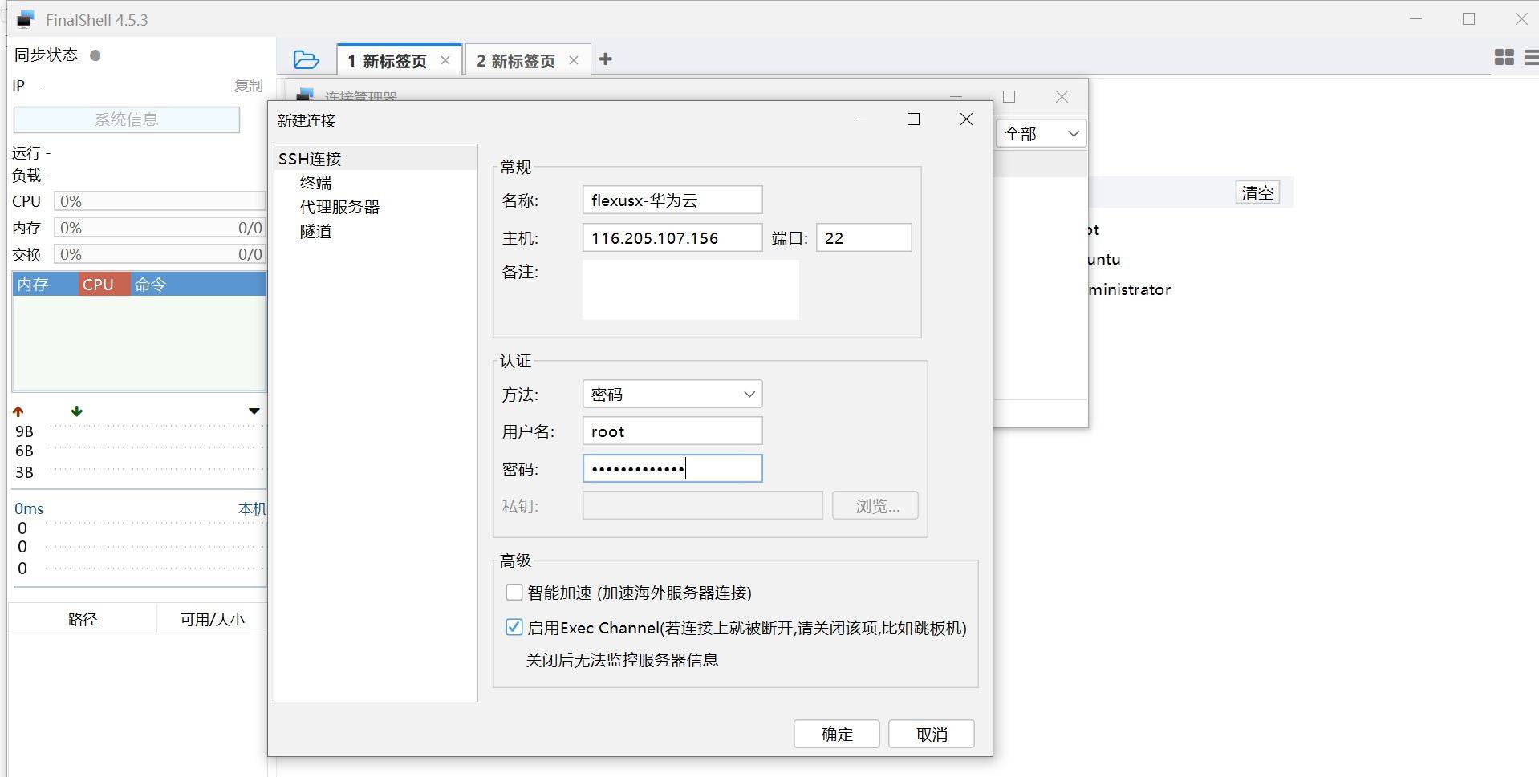
Task: Add a new tab with plus icon
Action: coord(606,59)
